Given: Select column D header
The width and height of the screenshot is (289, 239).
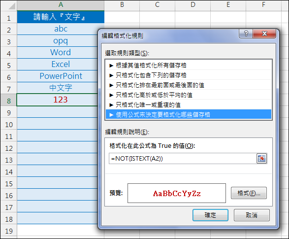Looking at the screenshot, I should pos(193,5).
